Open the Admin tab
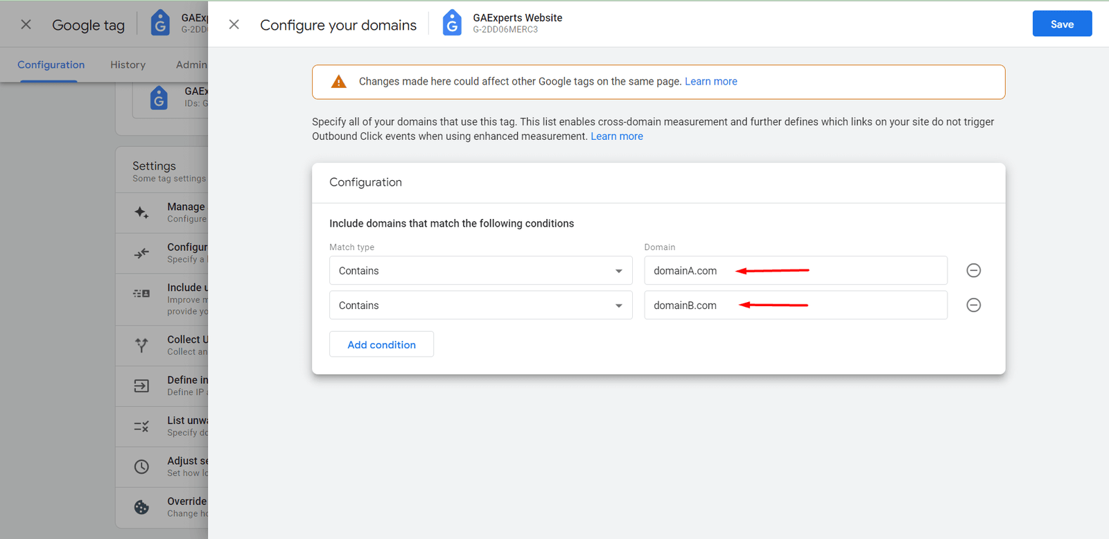The width and height of the screenshot is (1109, 539). click(x=191, y=64)
